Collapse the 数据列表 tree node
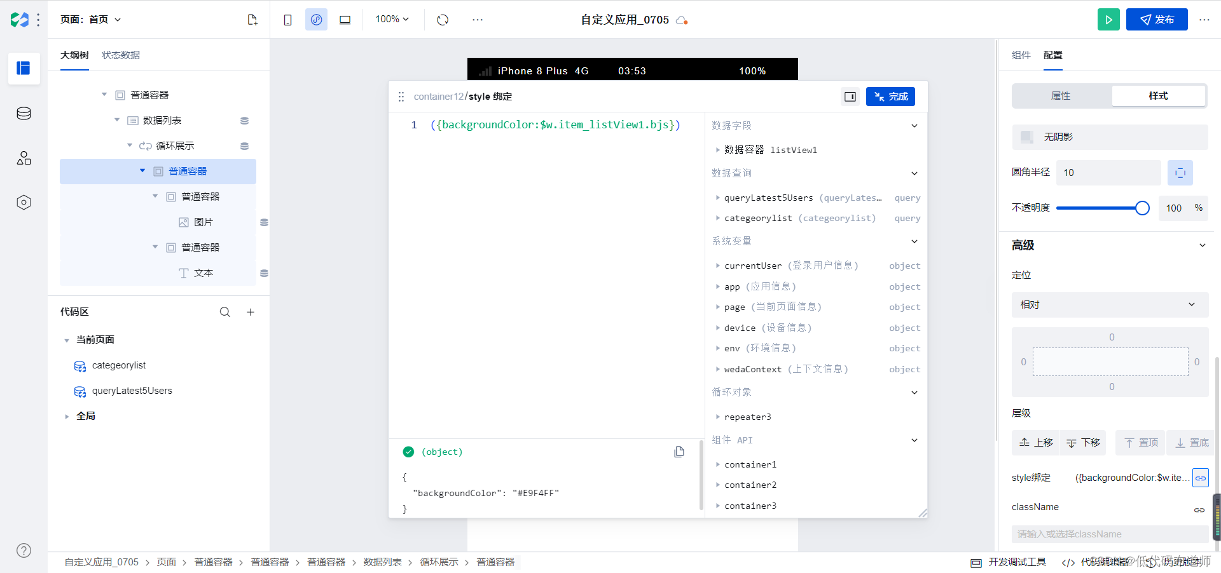This screenshot has width=1221, height=573. [x=117, y=120]
